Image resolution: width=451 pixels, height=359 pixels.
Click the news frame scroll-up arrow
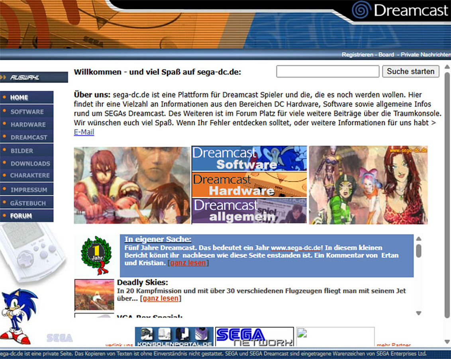[x=419, y=239]
